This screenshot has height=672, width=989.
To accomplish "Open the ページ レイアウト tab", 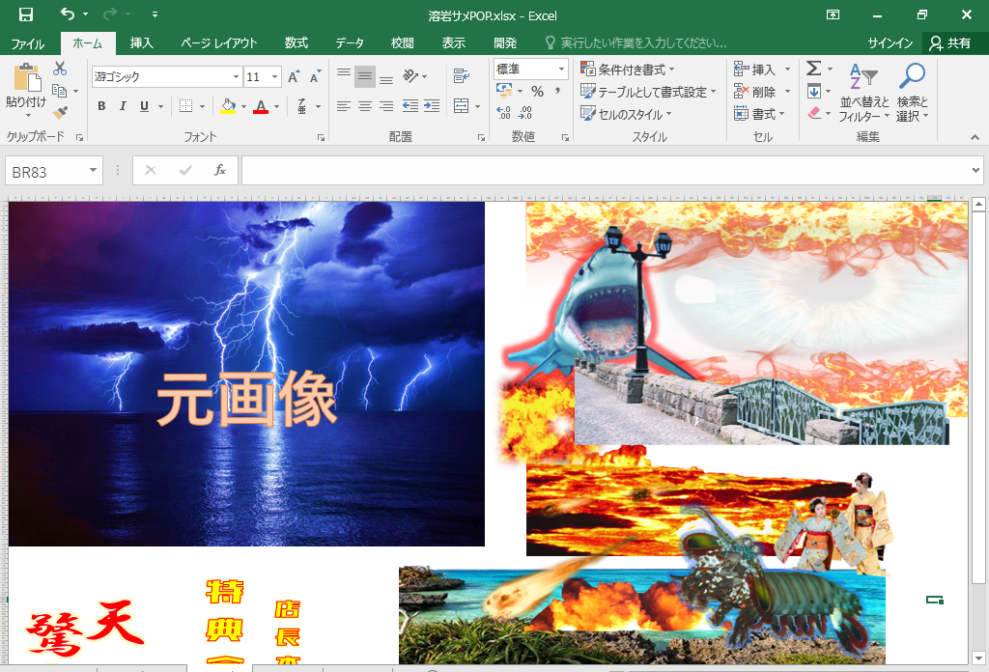I will (x=219, y=43).
